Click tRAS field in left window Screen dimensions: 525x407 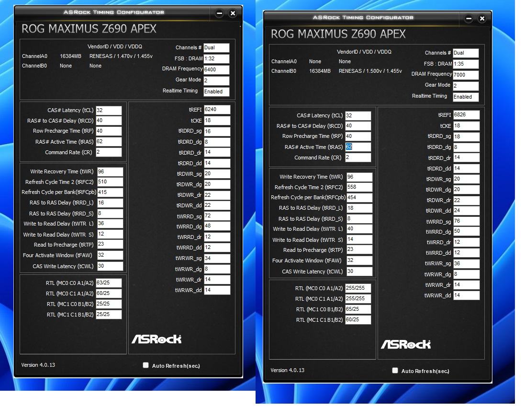109,142
